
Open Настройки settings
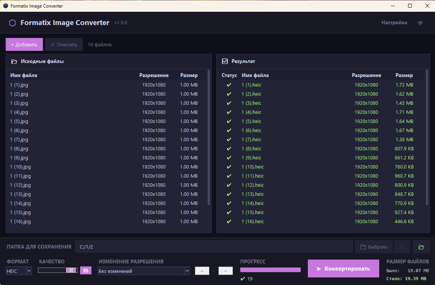tap(394, 23)
